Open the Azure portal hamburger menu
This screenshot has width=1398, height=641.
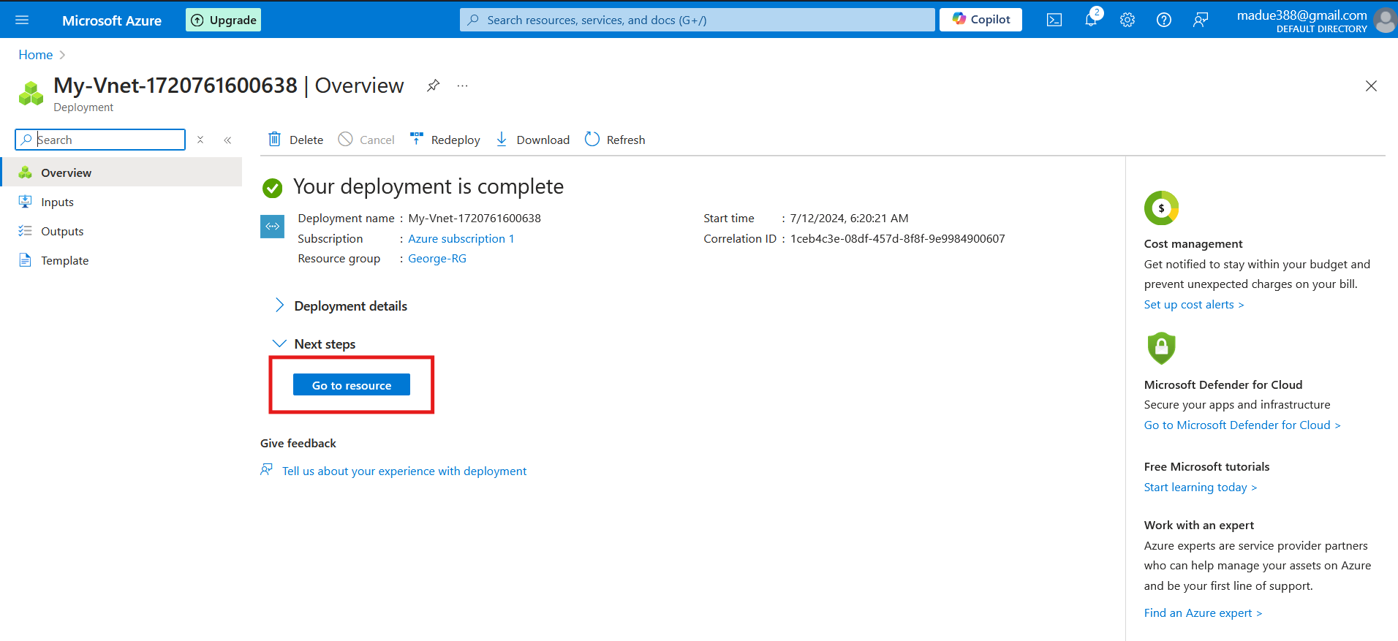click(22, 20)
